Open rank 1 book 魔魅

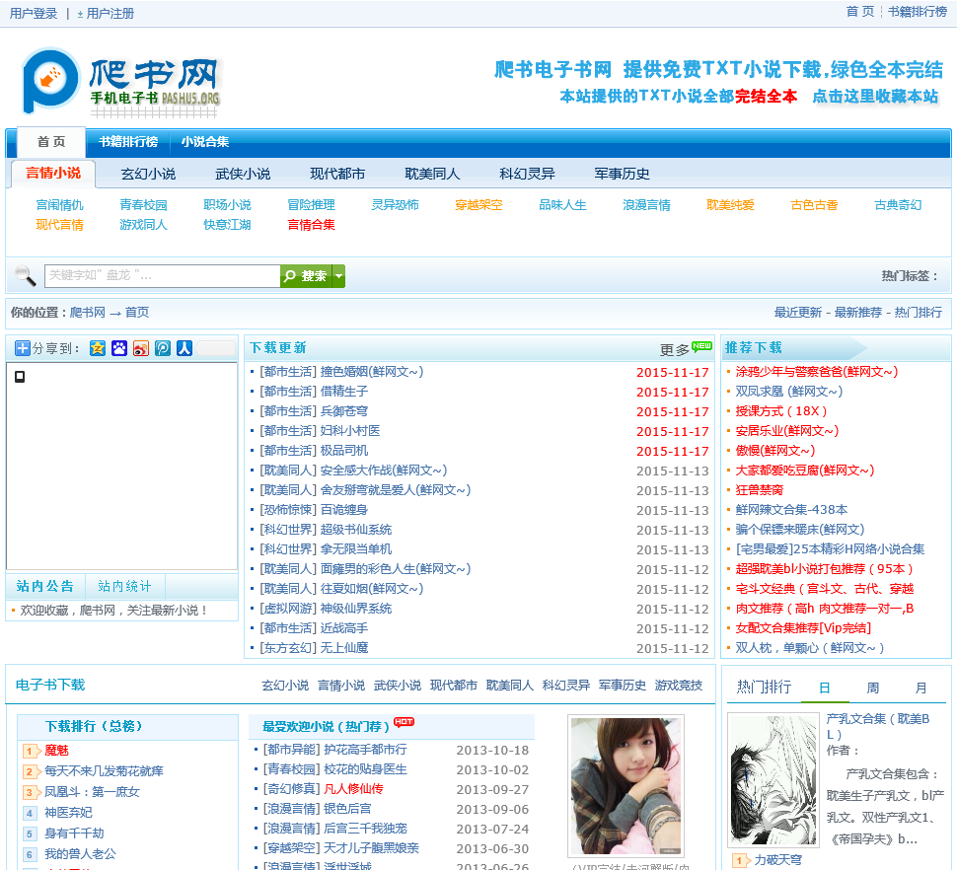point(57,751)
